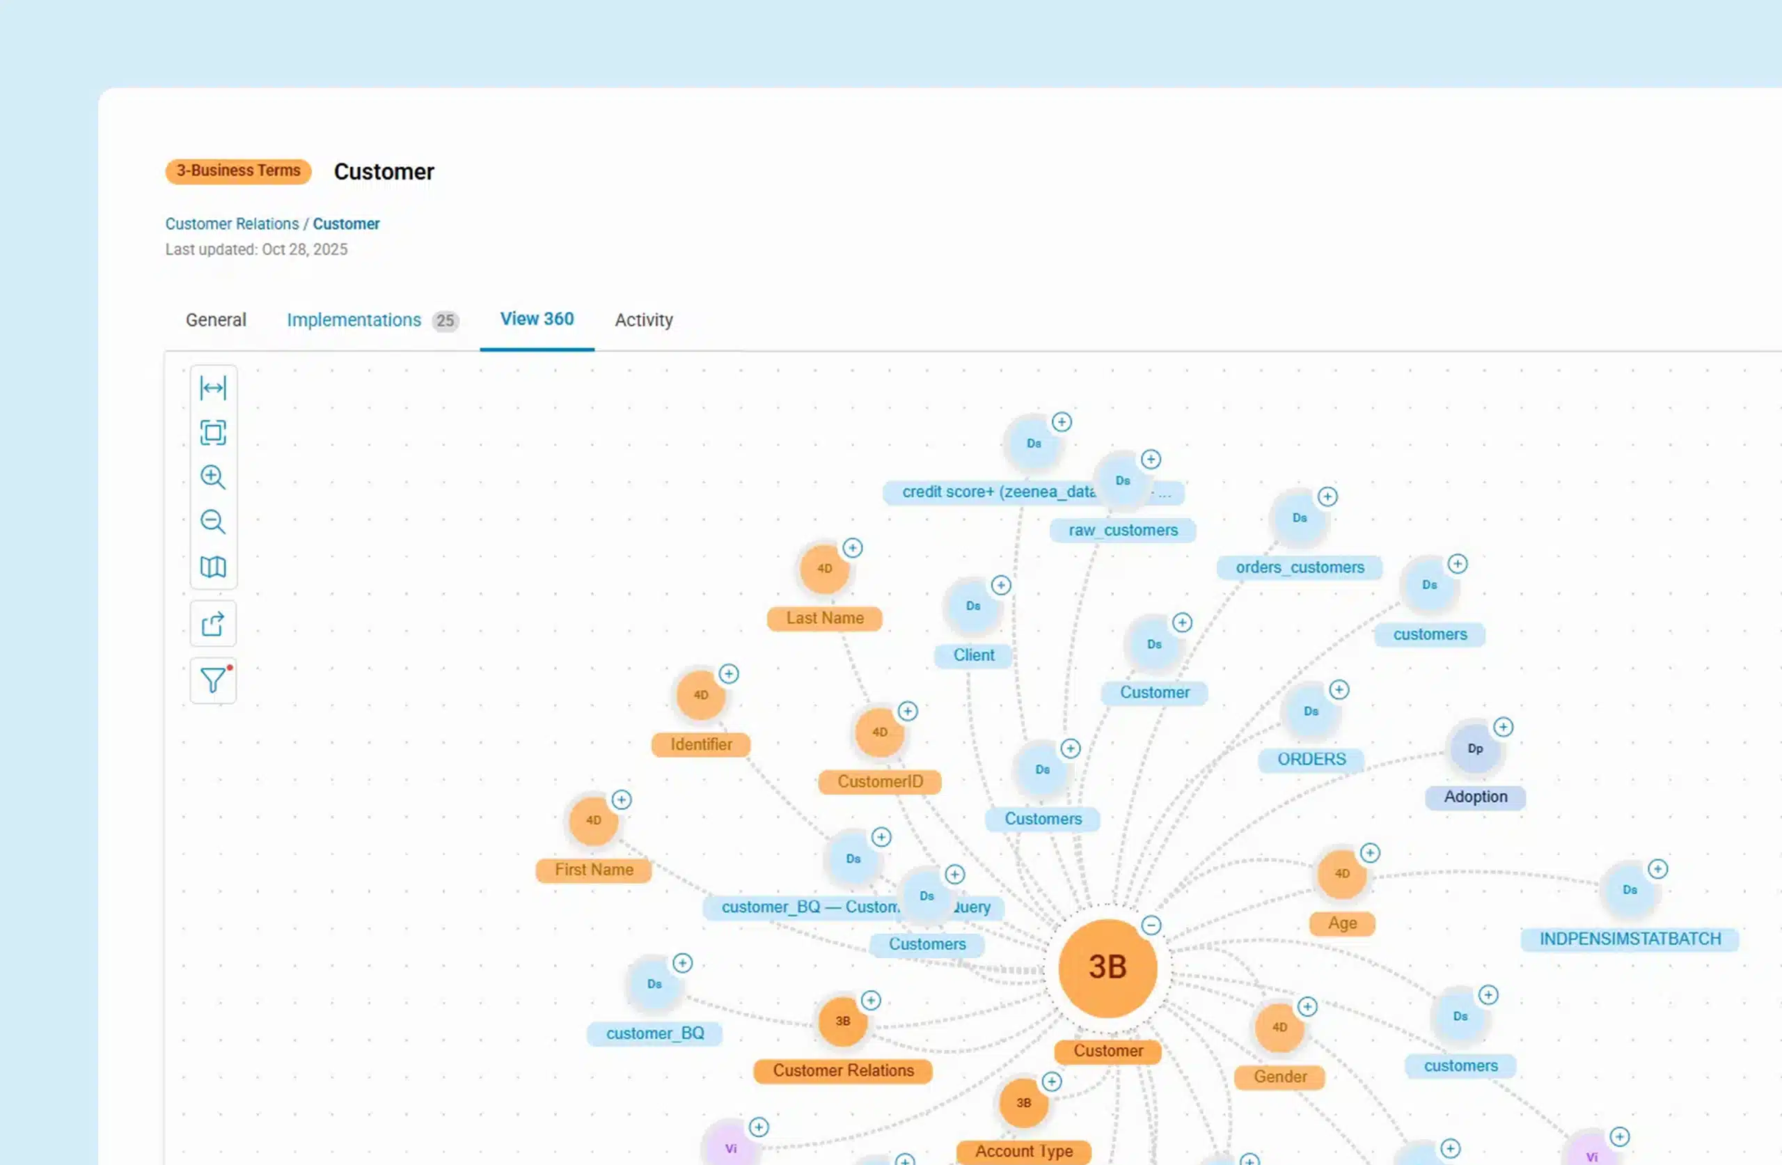Zoom out of the graph

point(212,522)
